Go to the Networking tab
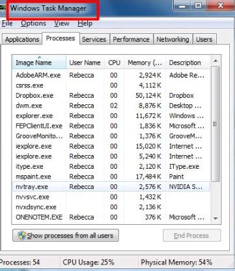235x271 pixels. 173,39
